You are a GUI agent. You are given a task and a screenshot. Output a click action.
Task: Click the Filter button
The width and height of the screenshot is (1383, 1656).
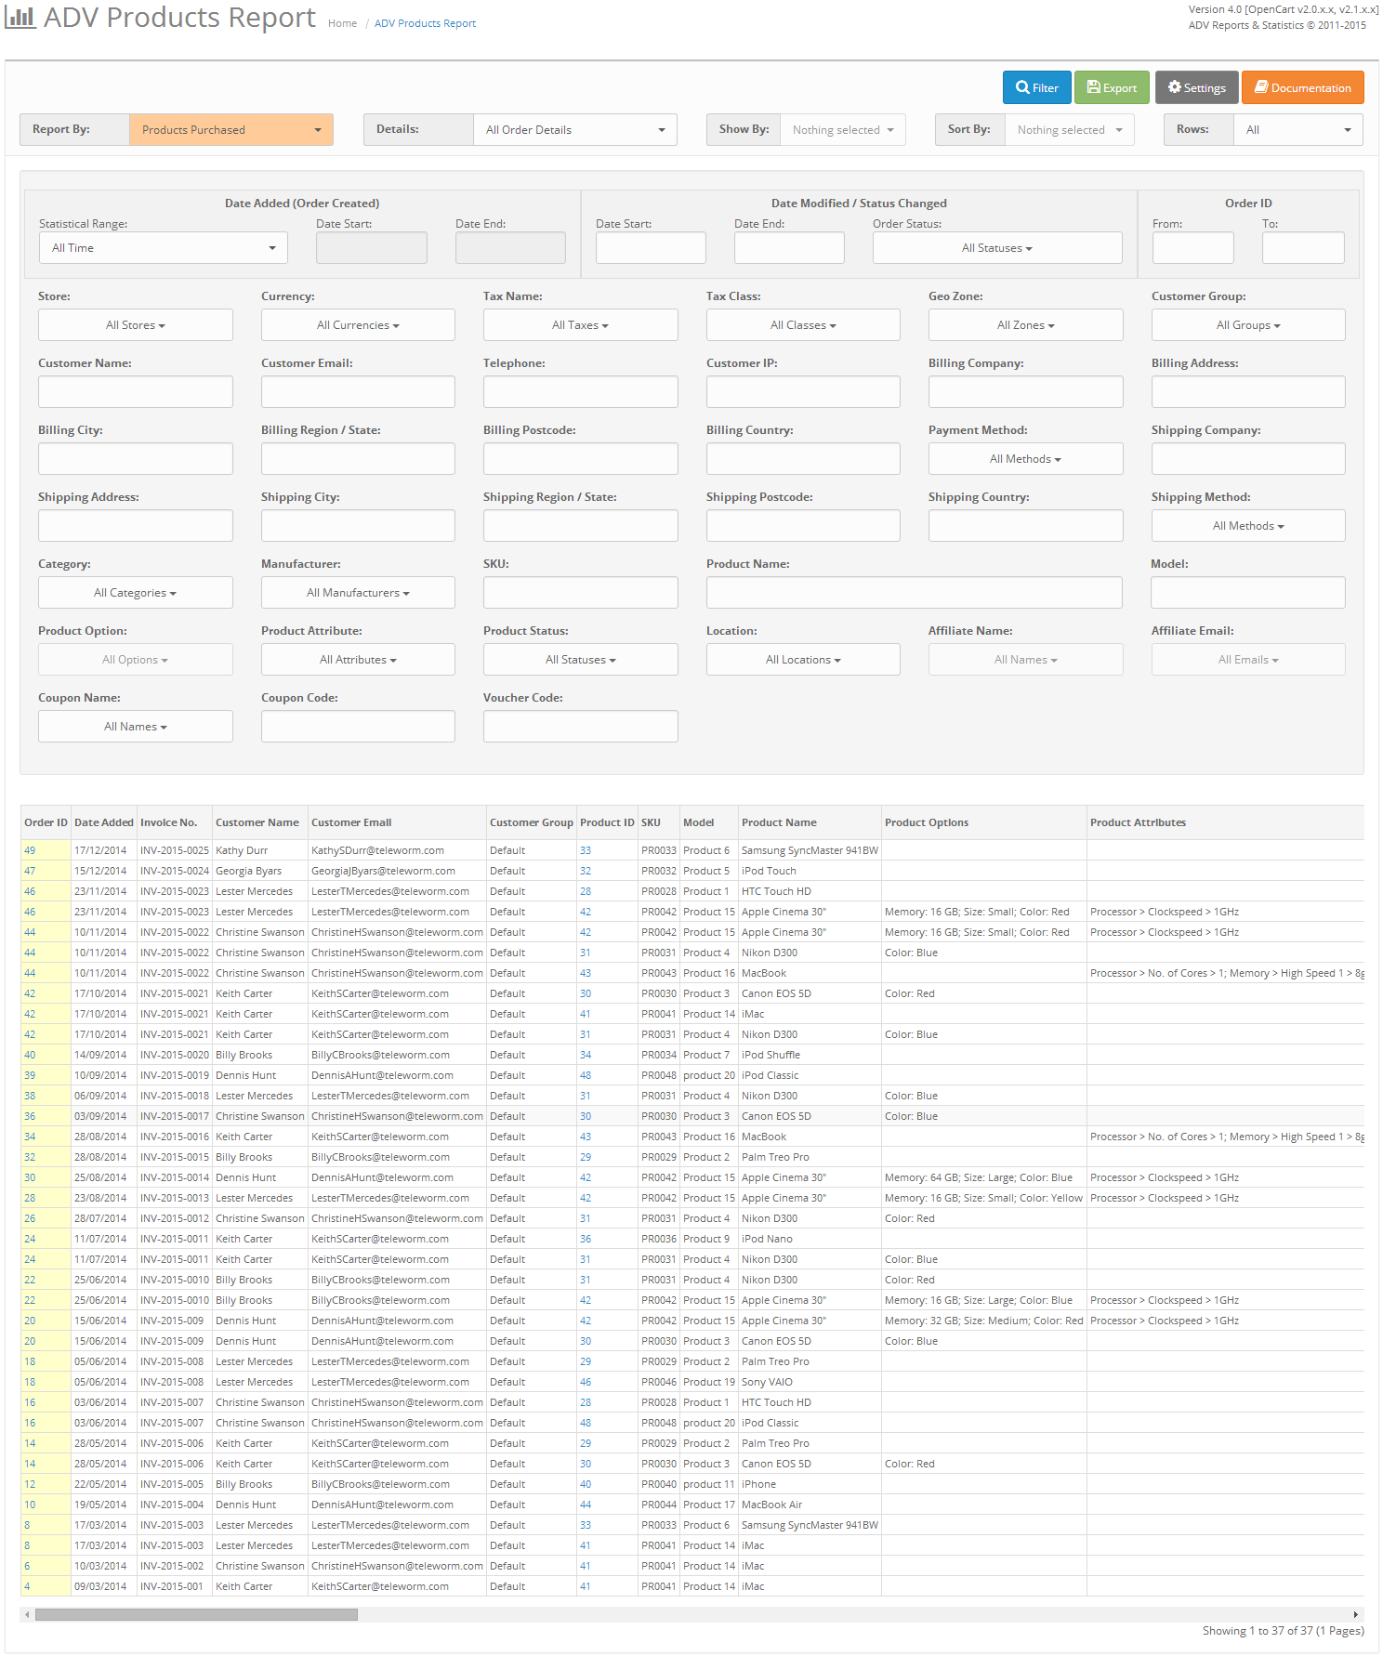pos(1037,87)
